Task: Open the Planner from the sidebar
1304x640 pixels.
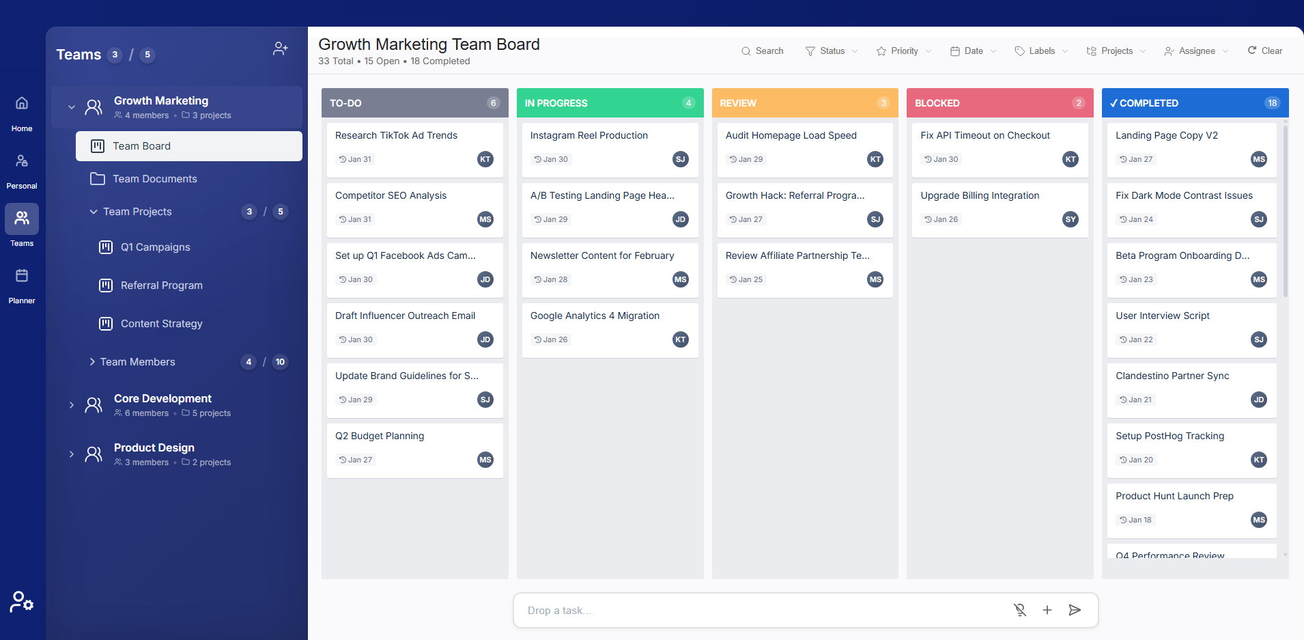Action: (x=22, y=282)
